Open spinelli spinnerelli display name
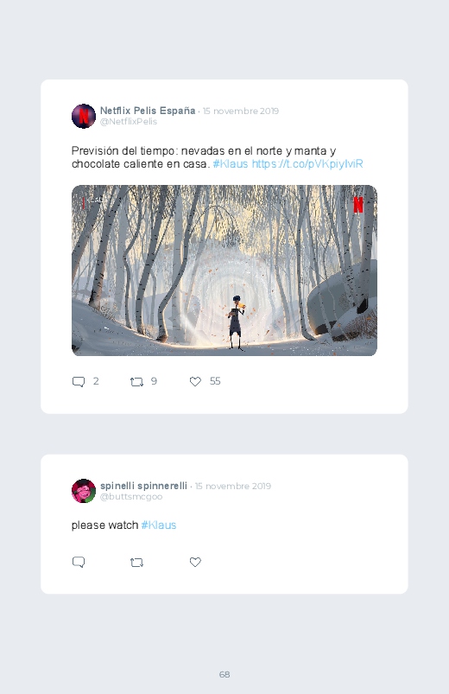The image size is (449, 694). tap(144, 486)
